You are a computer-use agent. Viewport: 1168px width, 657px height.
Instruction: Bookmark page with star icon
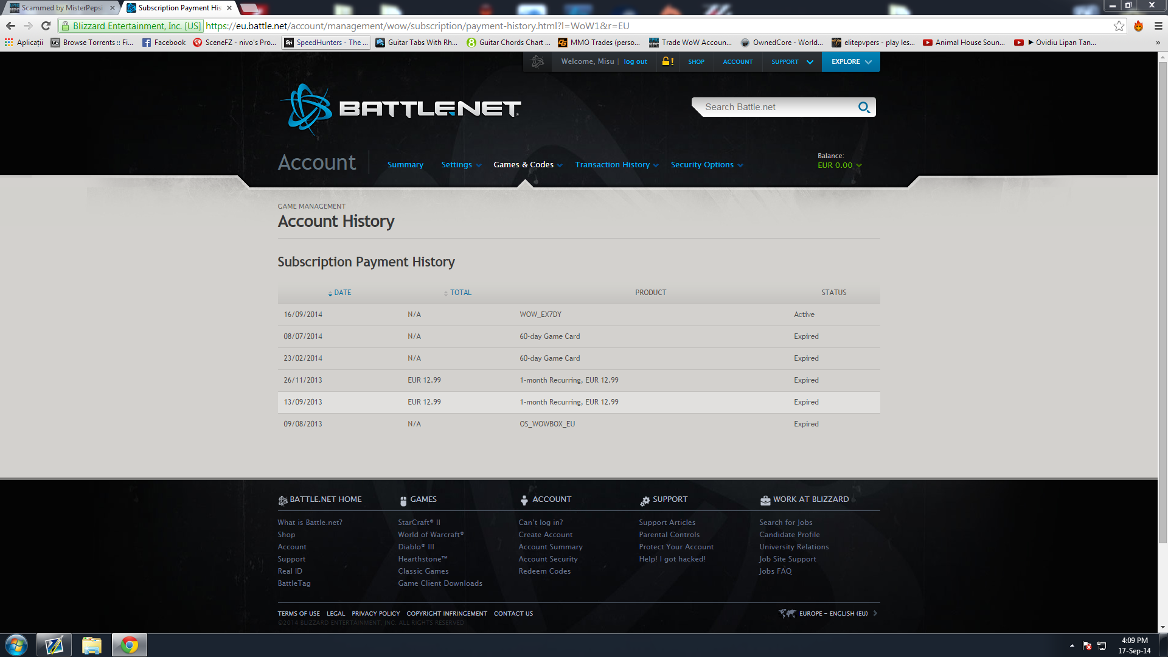1119,26
